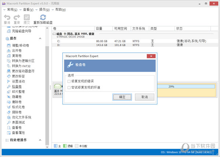Image resolution: width=220 pixels, height=157 pixels.
Task: Click 碎片整理 defragment in sidebar
Action: click(18, 92)
